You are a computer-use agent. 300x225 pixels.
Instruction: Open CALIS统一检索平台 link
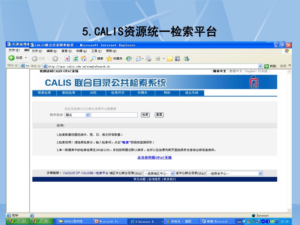(x=95, y=173)
